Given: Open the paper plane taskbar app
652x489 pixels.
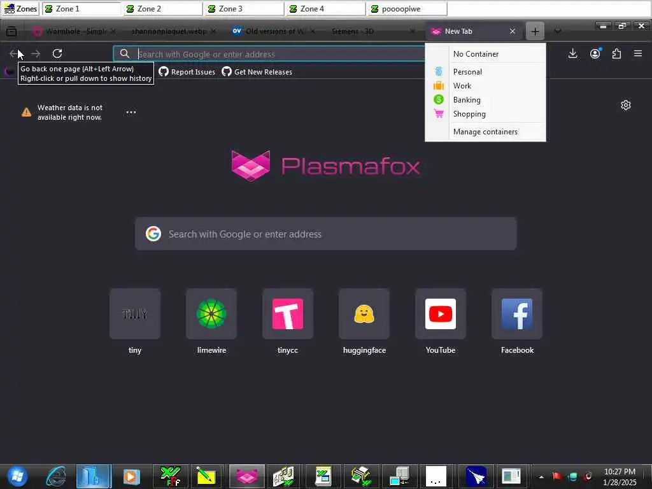Looking at the screenshot, I should [476, 476].
